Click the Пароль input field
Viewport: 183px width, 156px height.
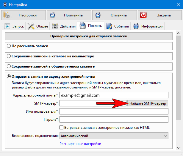(x=114, y=120)
